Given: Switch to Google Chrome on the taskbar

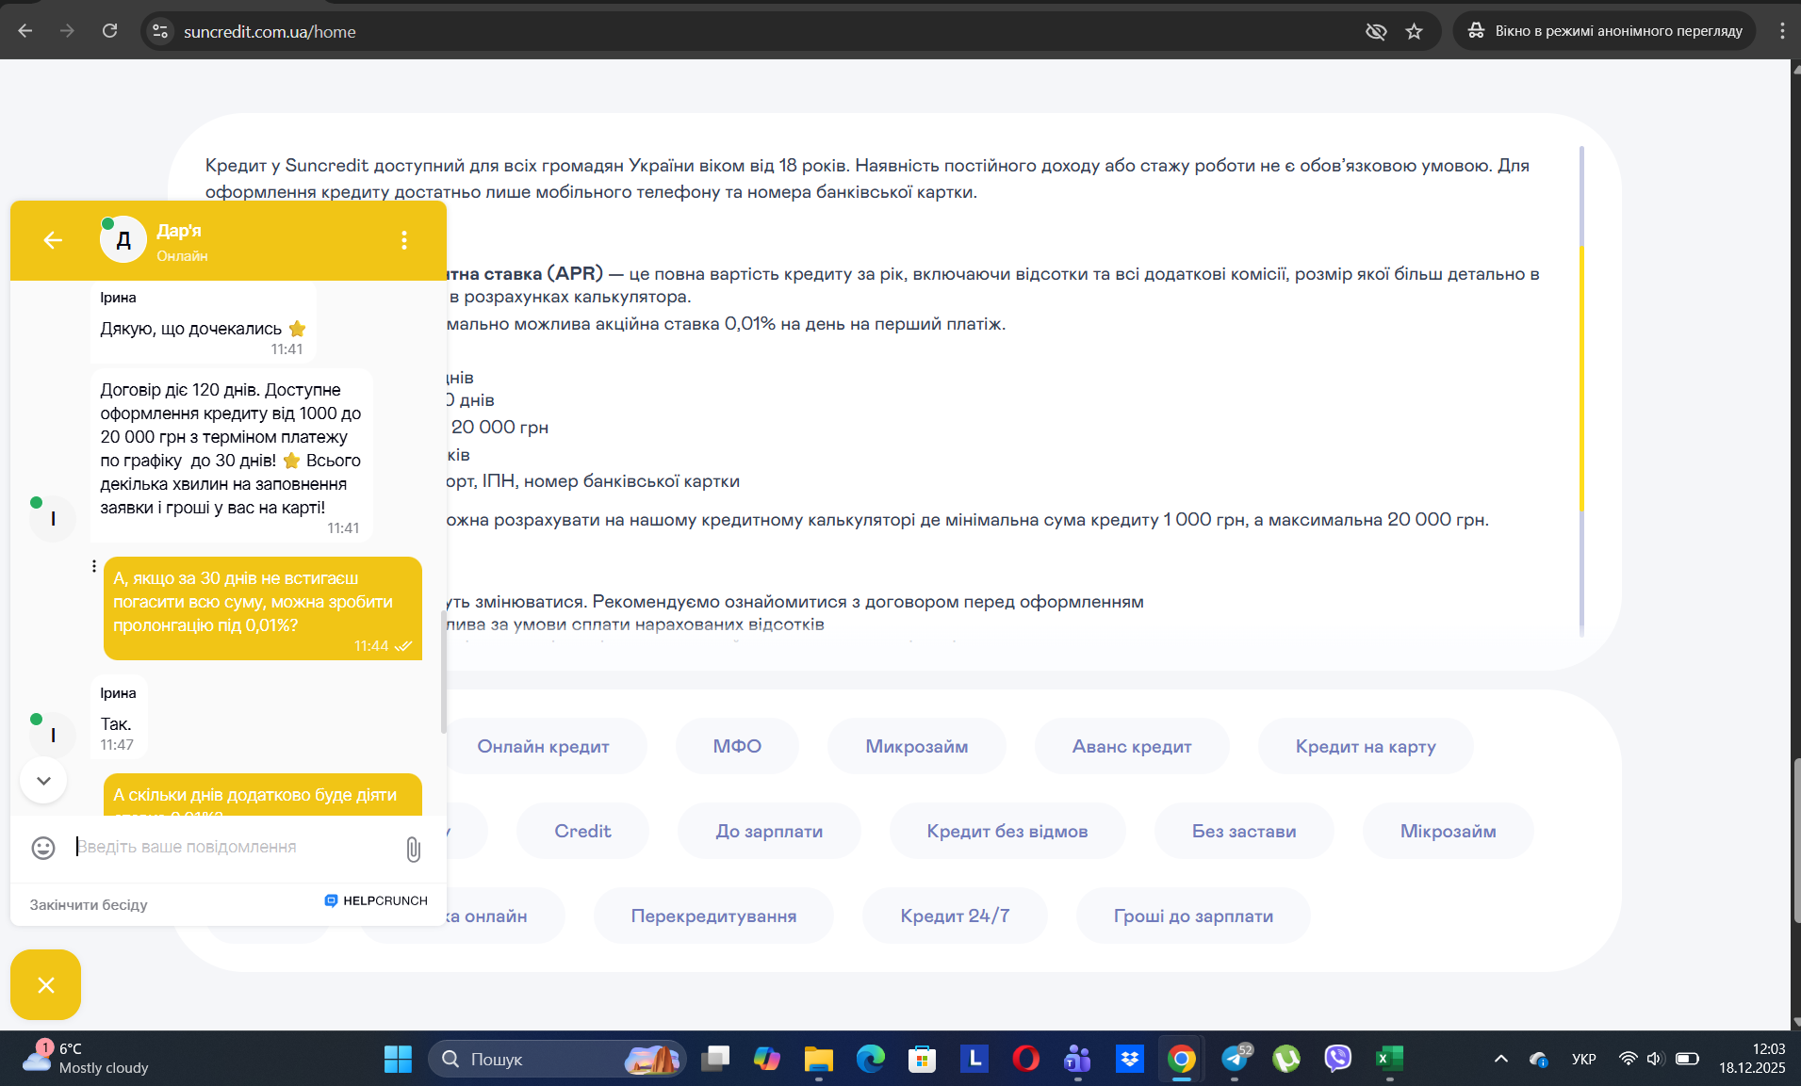Looking at the screenshot, I should [1181, 1060].
